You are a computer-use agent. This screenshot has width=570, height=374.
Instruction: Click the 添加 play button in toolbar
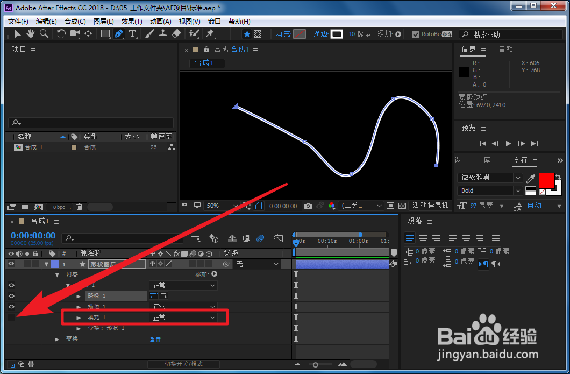coord(398,34)
